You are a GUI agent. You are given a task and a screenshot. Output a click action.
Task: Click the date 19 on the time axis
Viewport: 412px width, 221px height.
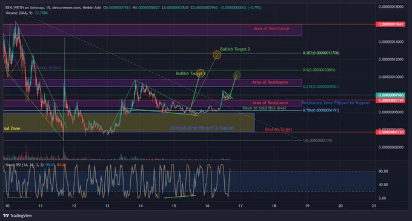pos(307,206)
